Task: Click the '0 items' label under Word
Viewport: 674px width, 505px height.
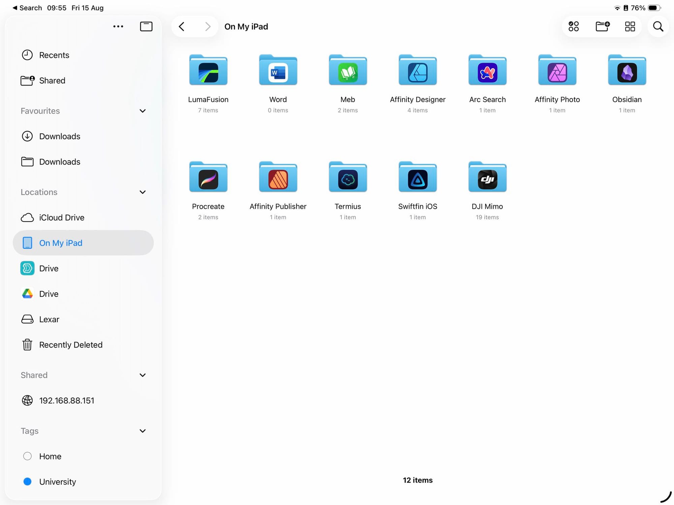Action: click(278, 110)
